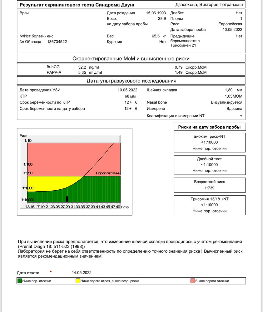Click the green legend swatch 'Ниже пор. отсечки'
The image size is (263, 312).
tap(20, 281)
